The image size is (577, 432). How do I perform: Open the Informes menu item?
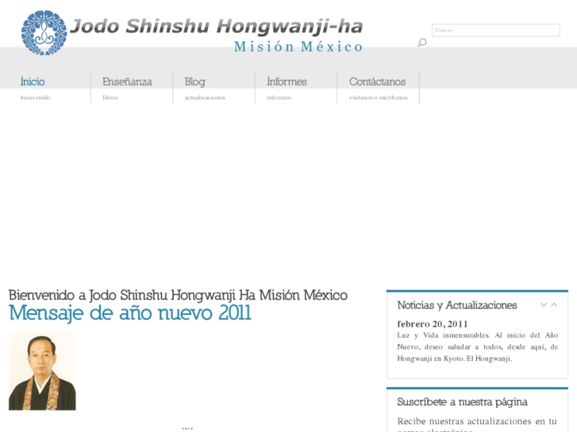[287, 82]
